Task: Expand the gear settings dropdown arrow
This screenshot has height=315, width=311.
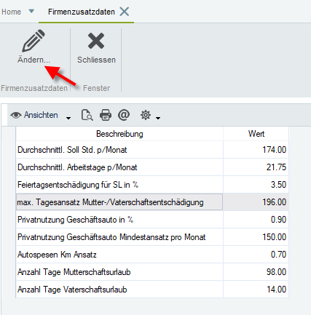Action: (158, 118)
